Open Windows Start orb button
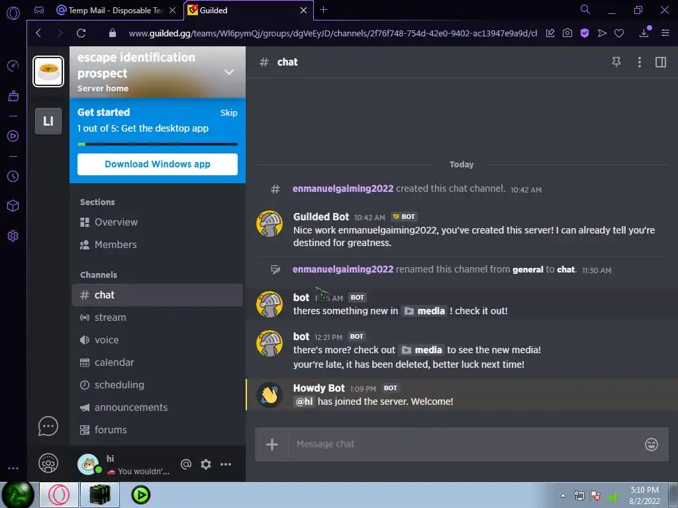Image resolution: width=678 pixels, height=508 pixels. [18, 495]
